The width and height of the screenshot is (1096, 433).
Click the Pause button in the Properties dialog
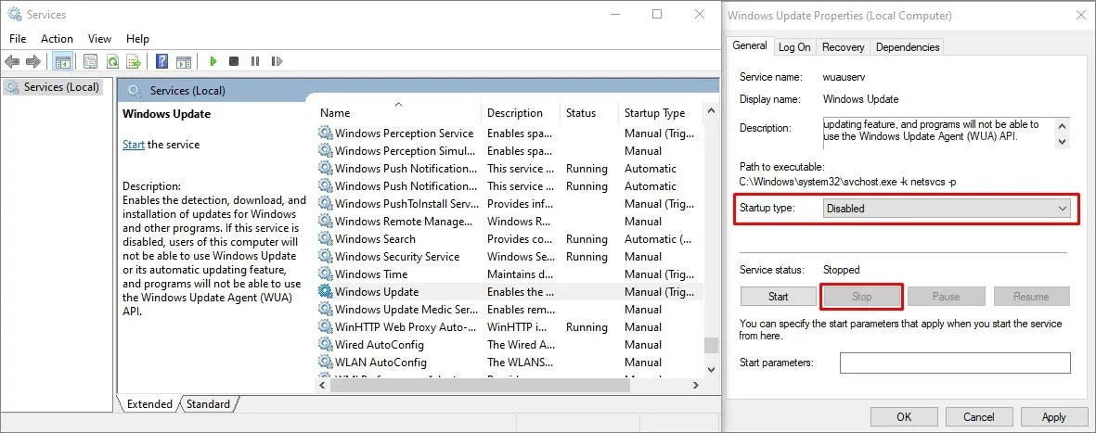tap(946, 296)
